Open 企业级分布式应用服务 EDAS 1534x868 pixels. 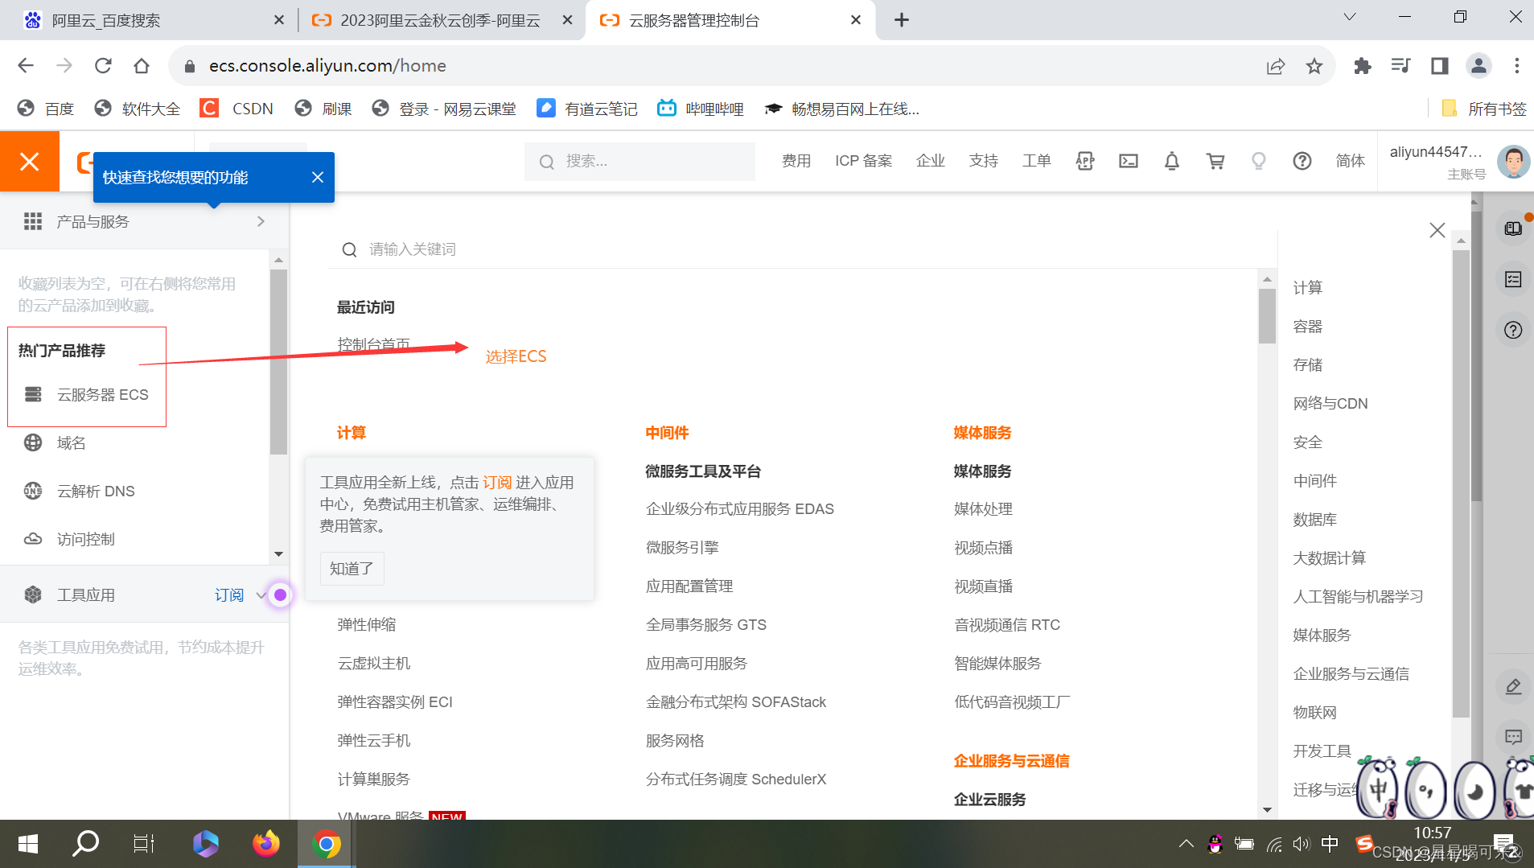[x=740, y=509]
